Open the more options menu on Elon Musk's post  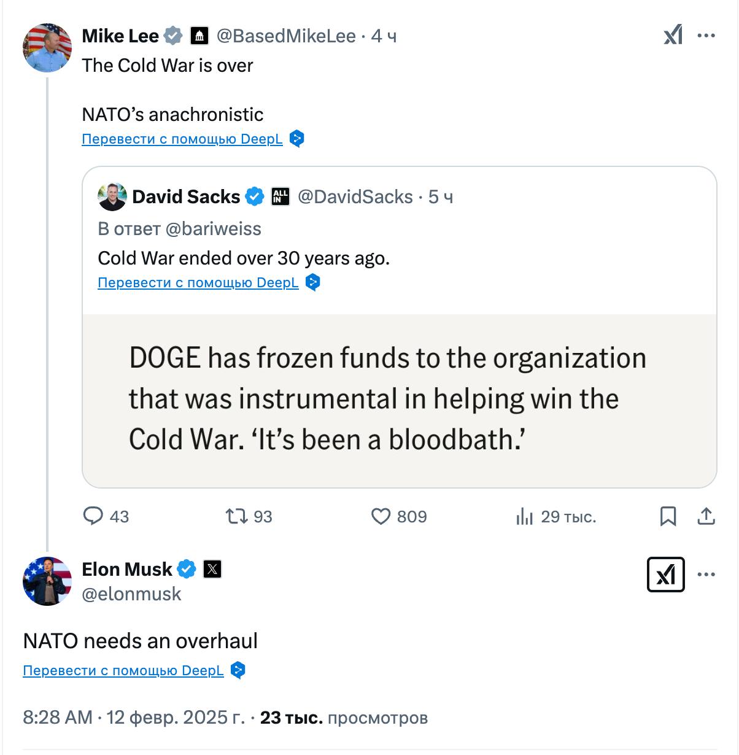pyautogui.click(x=706, y=575)
